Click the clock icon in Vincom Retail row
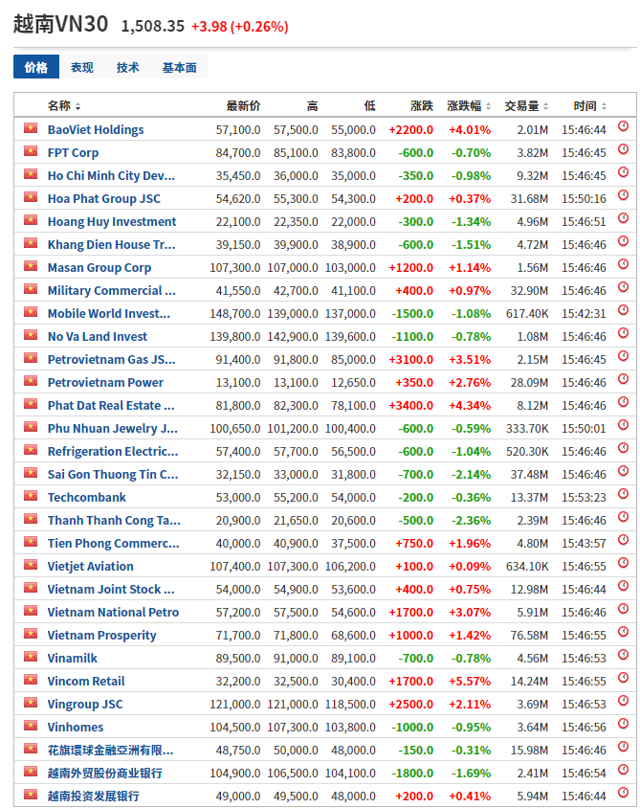Viewport: 640px width, 808px height. (623, 678)
